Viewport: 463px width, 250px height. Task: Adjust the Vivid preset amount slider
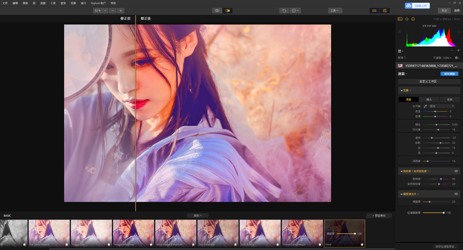(x=346, y=233)
